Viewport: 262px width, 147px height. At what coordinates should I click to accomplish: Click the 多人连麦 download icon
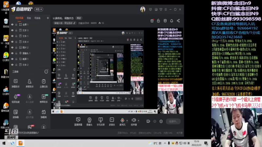coord(29,97)
